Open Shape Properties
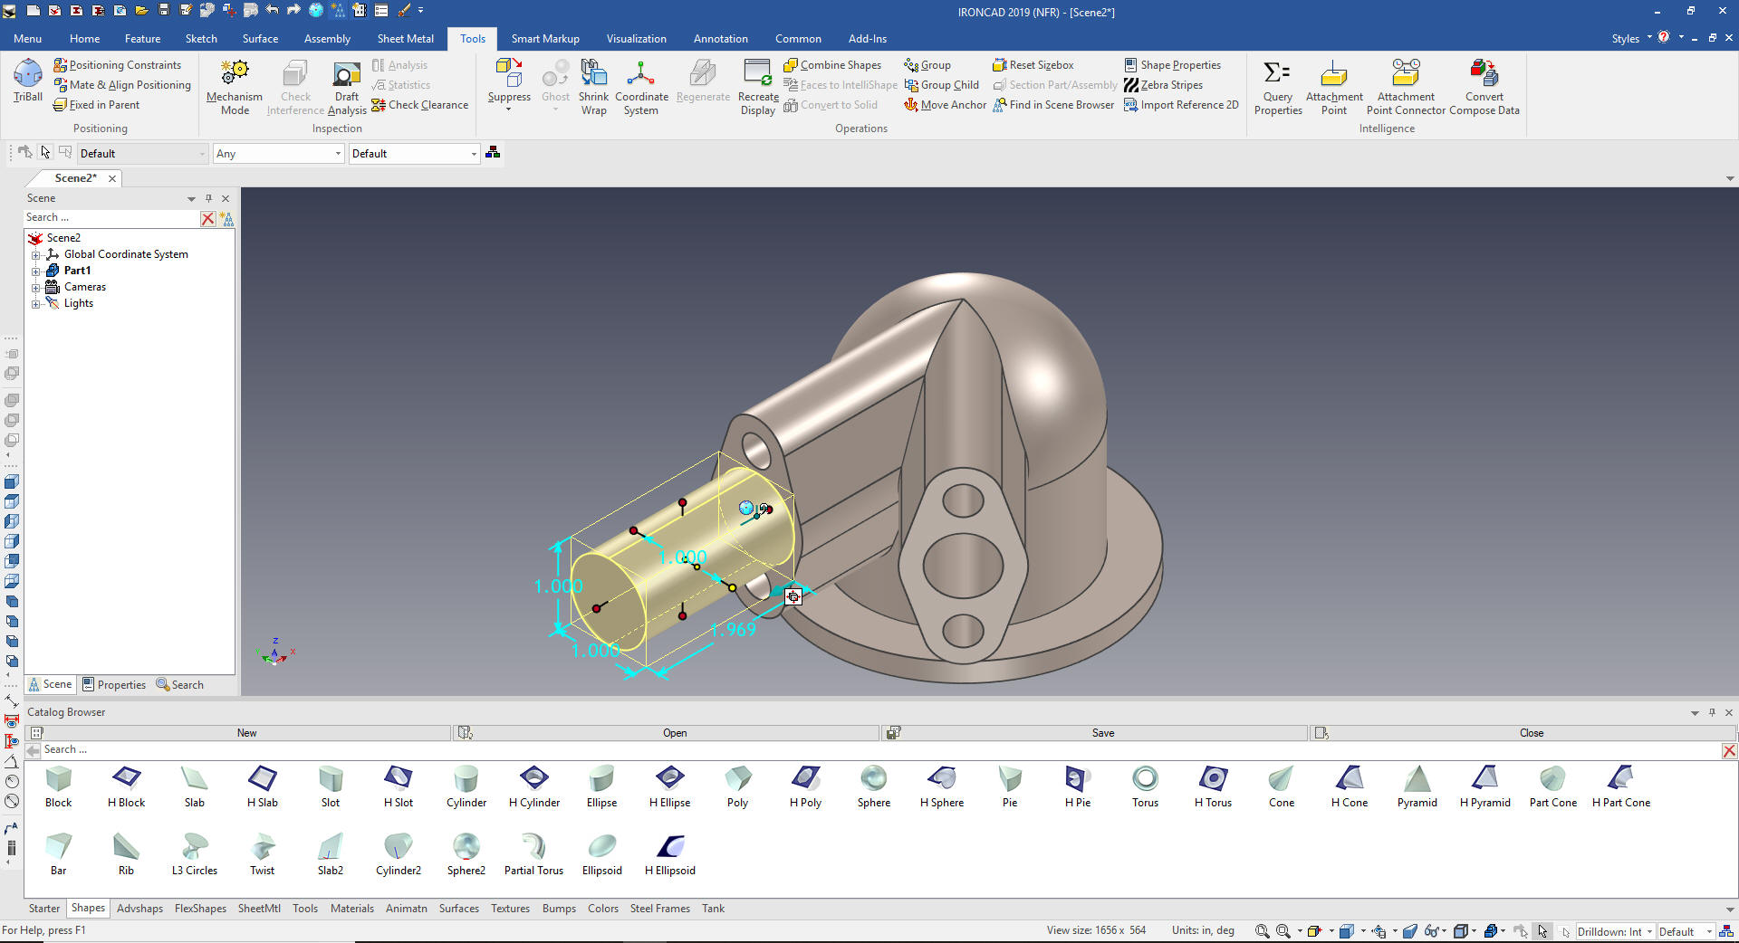 point(1172,65)
